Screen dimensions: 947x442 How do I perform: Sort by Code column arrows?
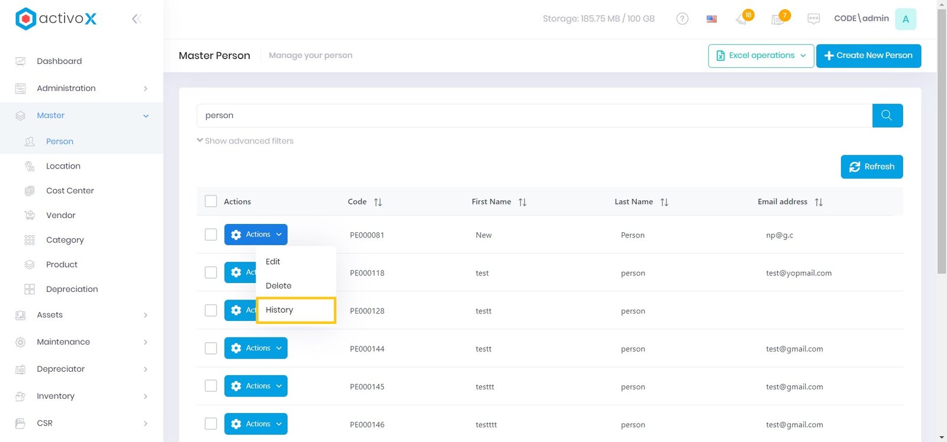point(378,202)
